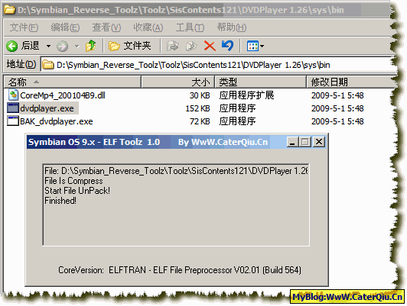Open the Forward history dropdown arrow
The height and width of the screenshot is (306, 407).
tap(77, 47)
